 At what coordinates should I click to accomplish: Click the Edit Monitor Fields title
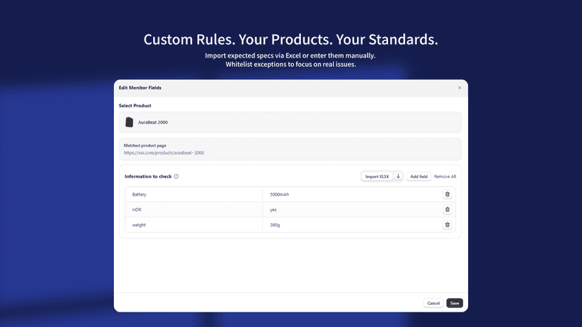[140, 88]
